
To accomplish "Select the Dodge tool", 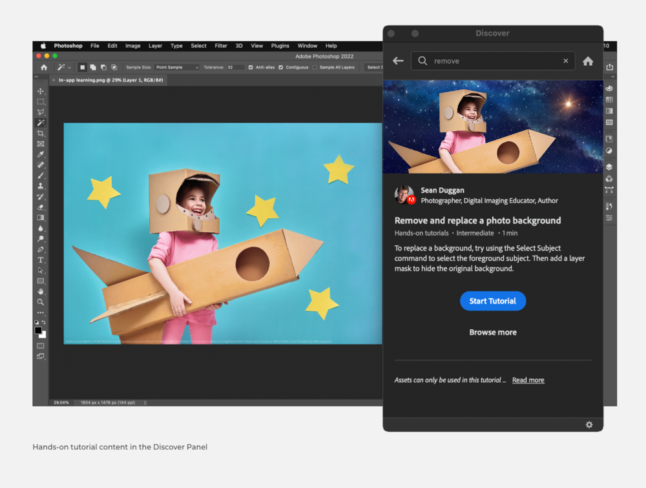I will (x=40, y=239).
